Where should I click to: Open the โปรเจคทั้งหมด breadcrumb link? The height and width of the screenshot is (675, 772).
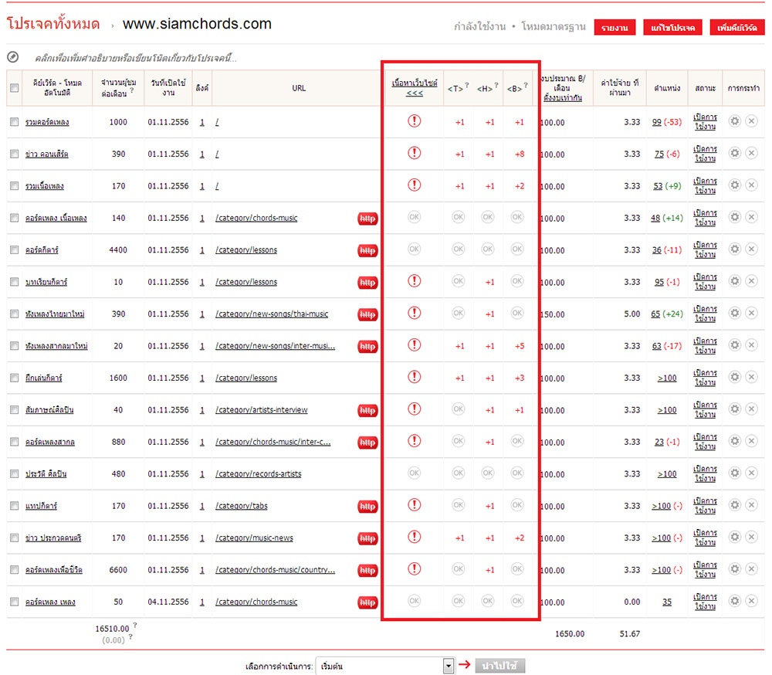click(53, 24)
